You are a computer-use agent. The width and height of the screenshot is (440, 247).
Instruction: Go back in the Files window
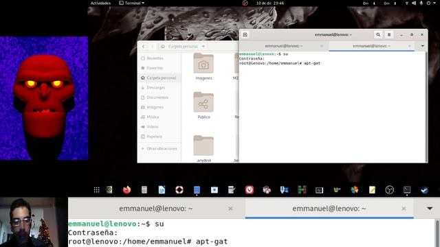point(144,47)
